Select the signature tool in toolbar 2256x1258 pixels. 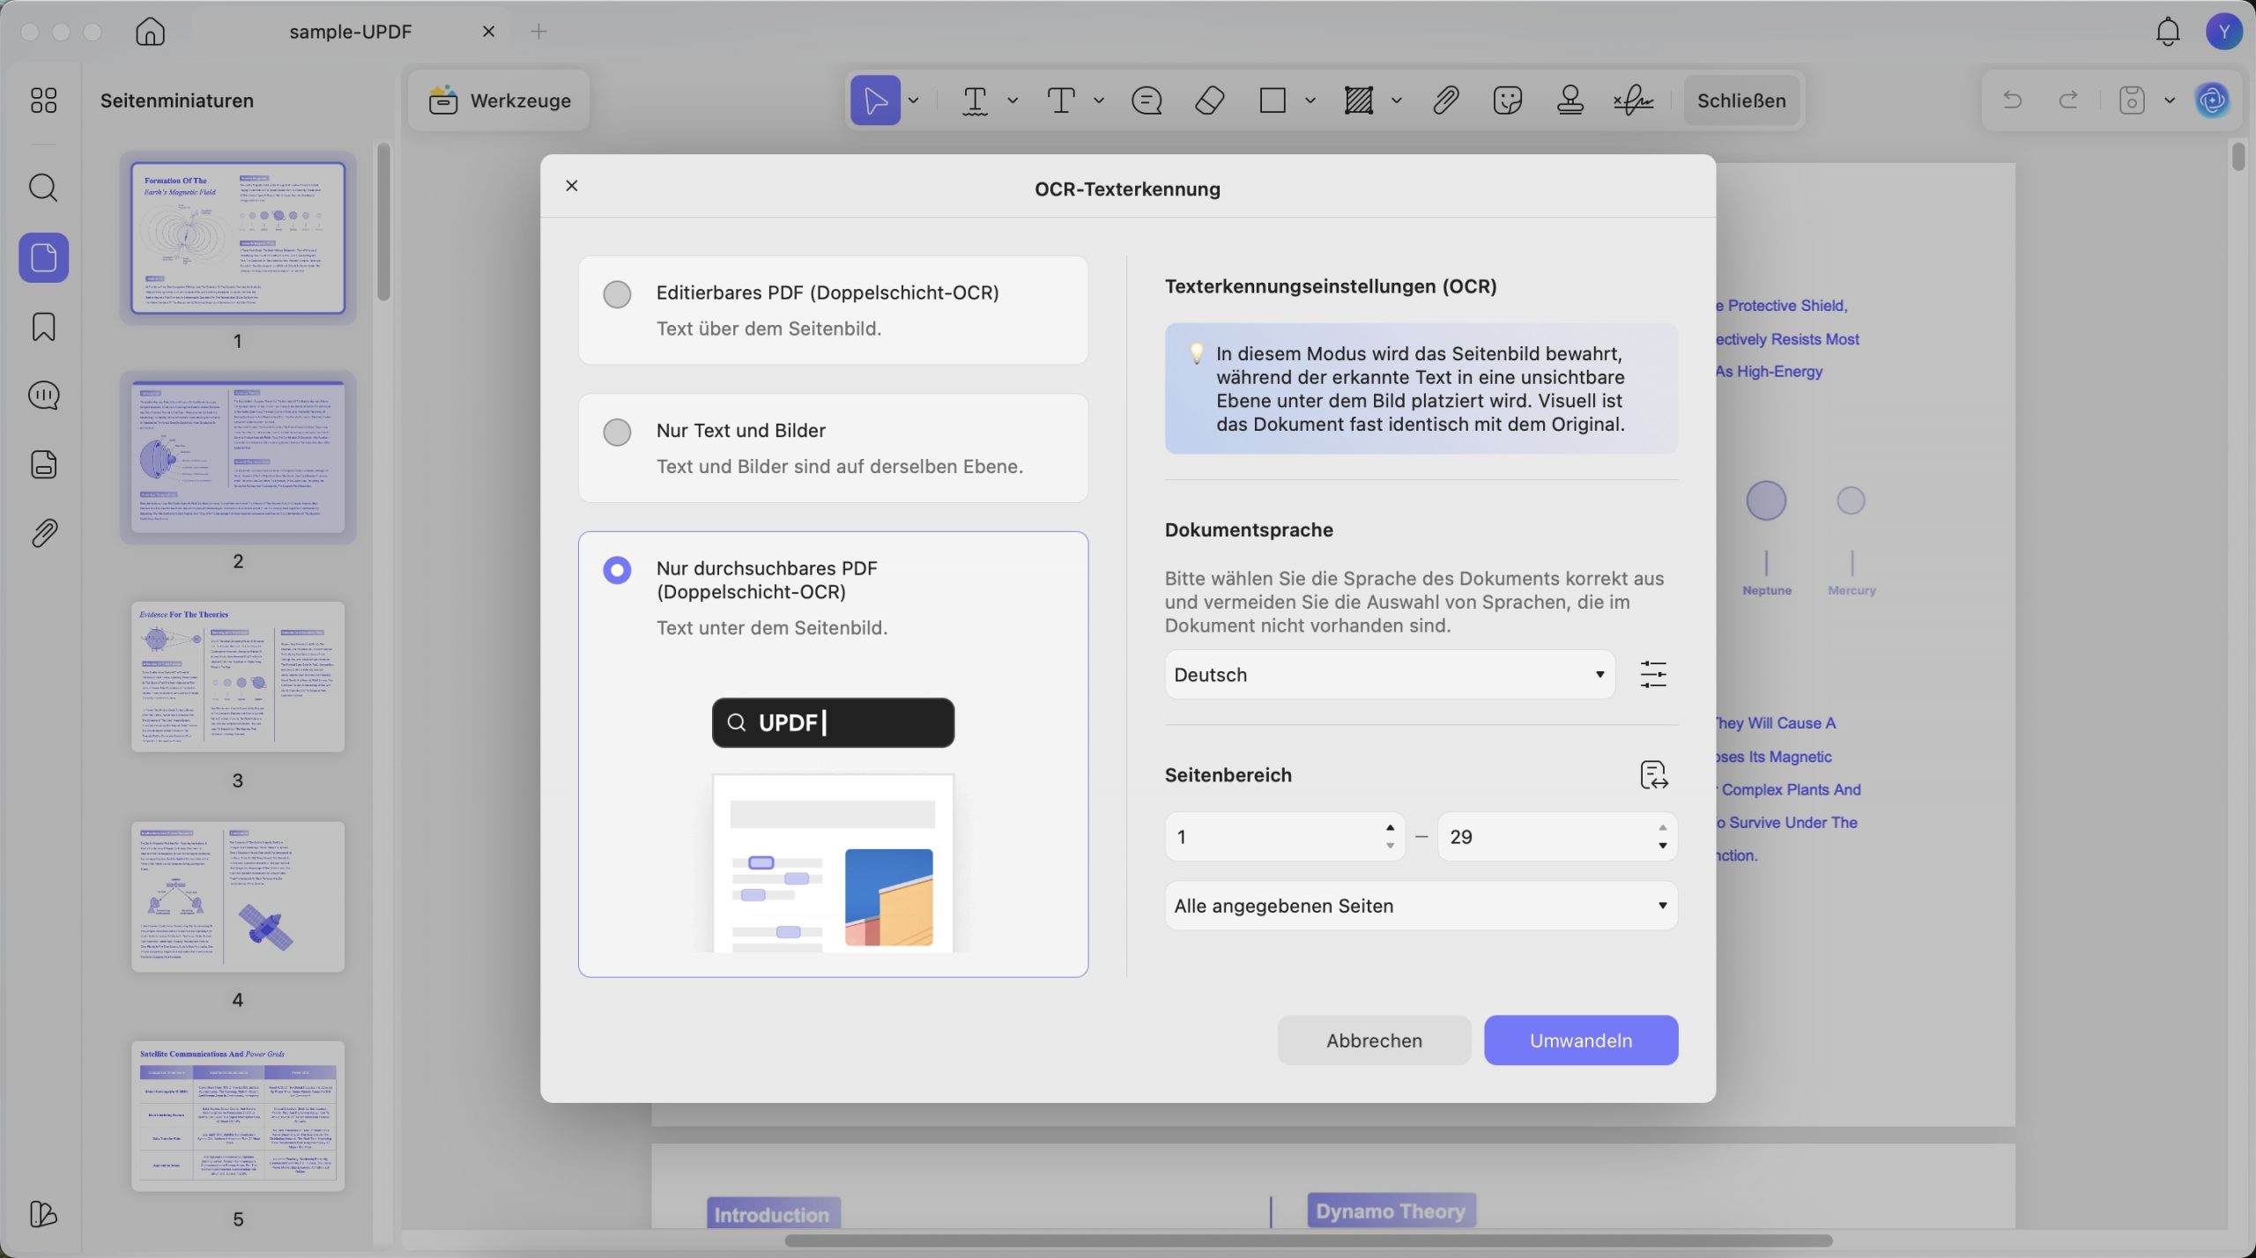1633,100
